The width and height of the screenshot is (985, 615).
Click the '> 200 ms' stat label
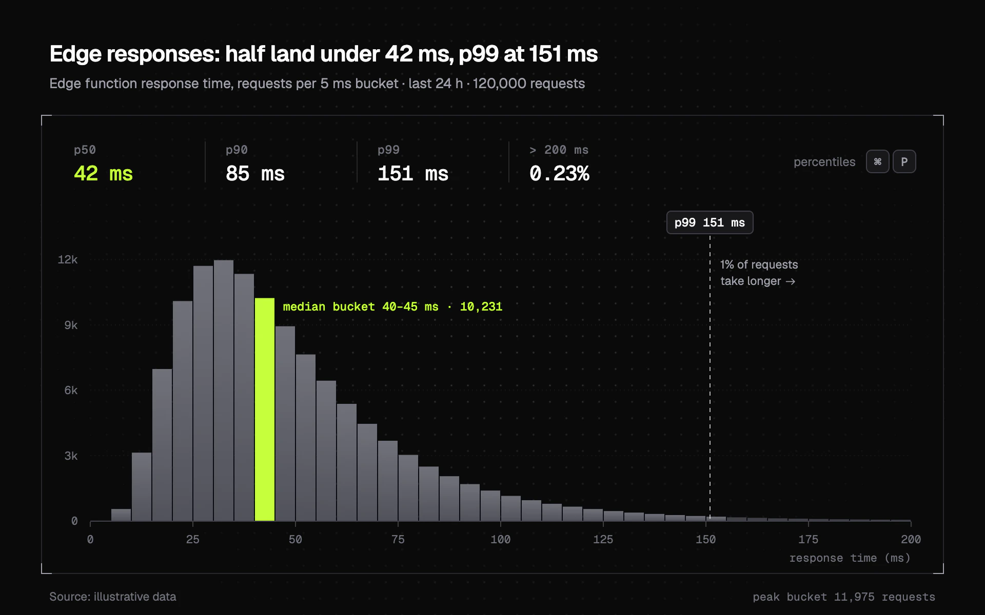[559, 150]
